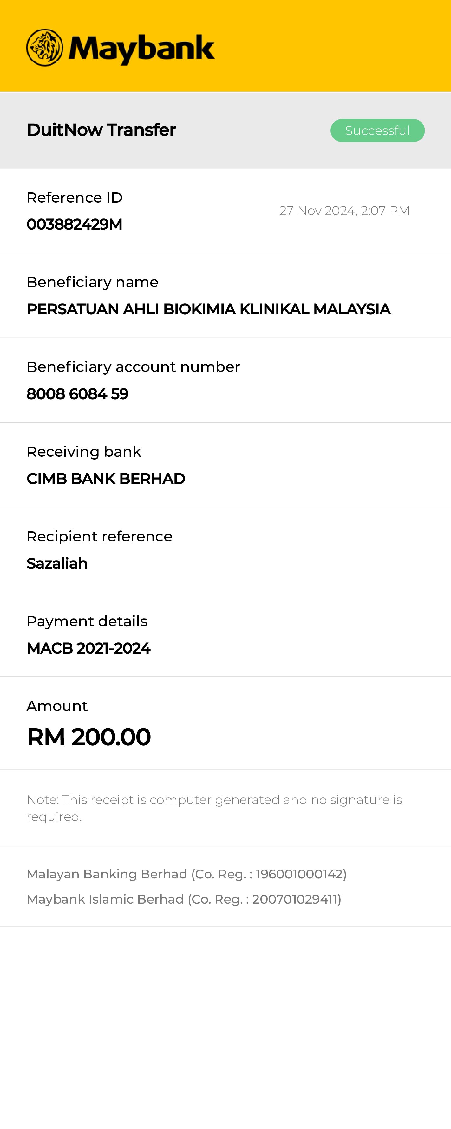This screenshot has height=1129, width=451.
Task: Select account number 8008 6084 59
Action: tap(77, 394)
